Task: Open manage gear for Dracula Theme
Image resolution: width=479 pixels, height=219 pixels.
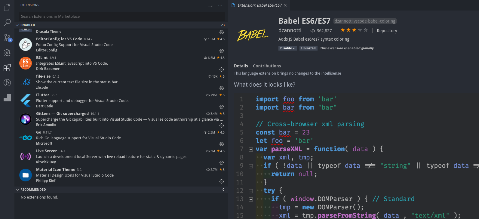Action: coord(222,32)
